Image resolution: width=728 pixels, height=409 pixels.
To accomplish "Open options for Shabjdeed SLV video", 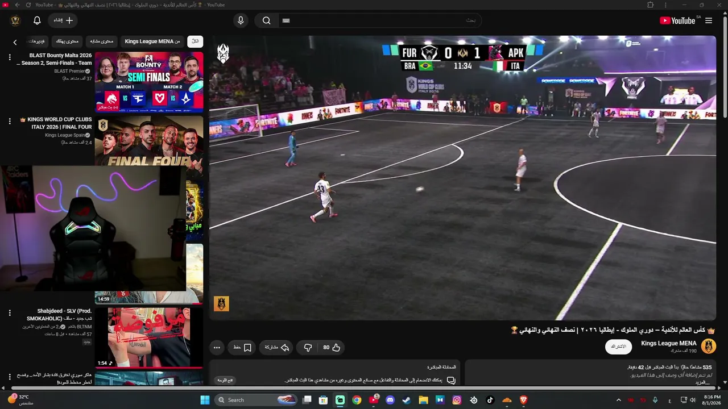I will 10,313.
